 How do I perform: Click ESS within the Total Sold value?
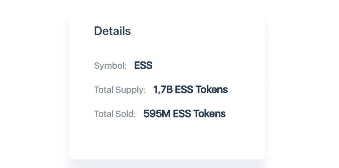pos(182,114)
